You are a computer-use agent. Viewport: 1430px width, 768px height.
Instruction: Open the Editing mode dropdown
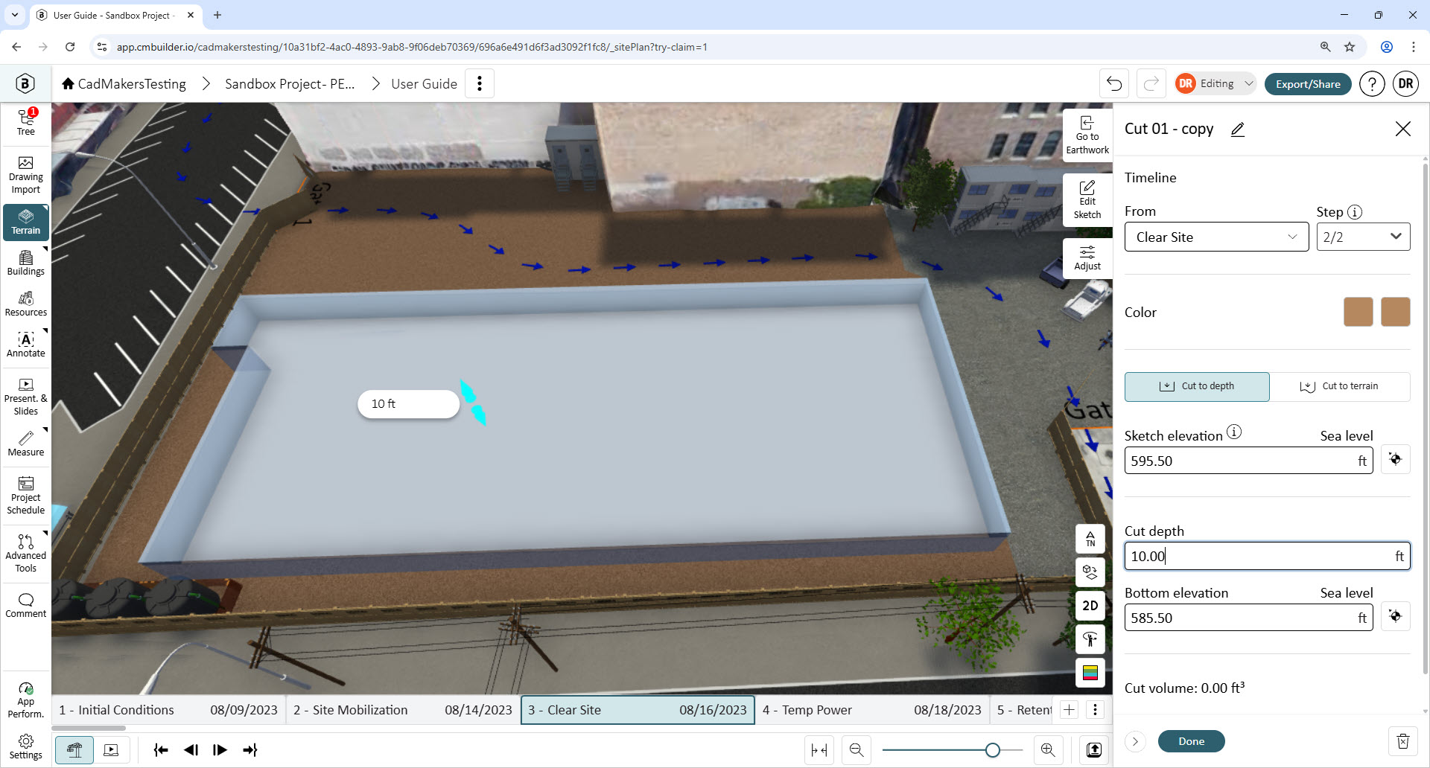1216,84
